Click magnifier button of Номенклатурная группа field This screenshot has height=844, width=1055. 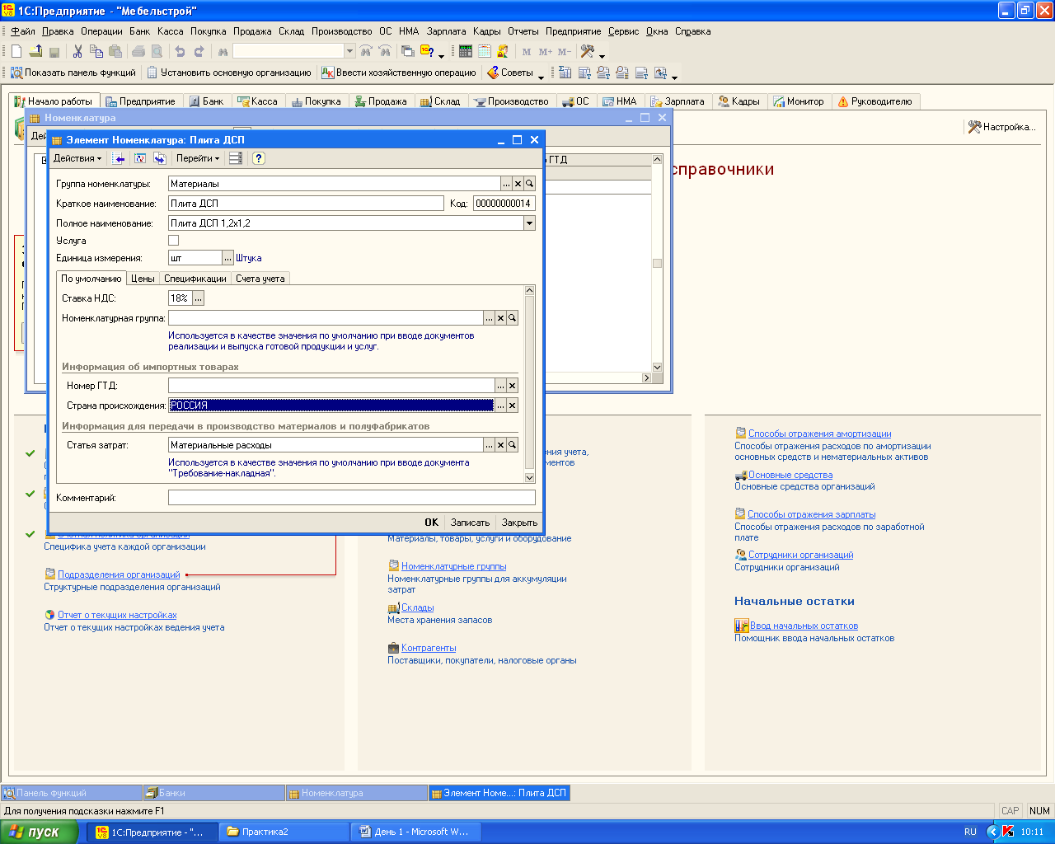[x=512, y=318]
